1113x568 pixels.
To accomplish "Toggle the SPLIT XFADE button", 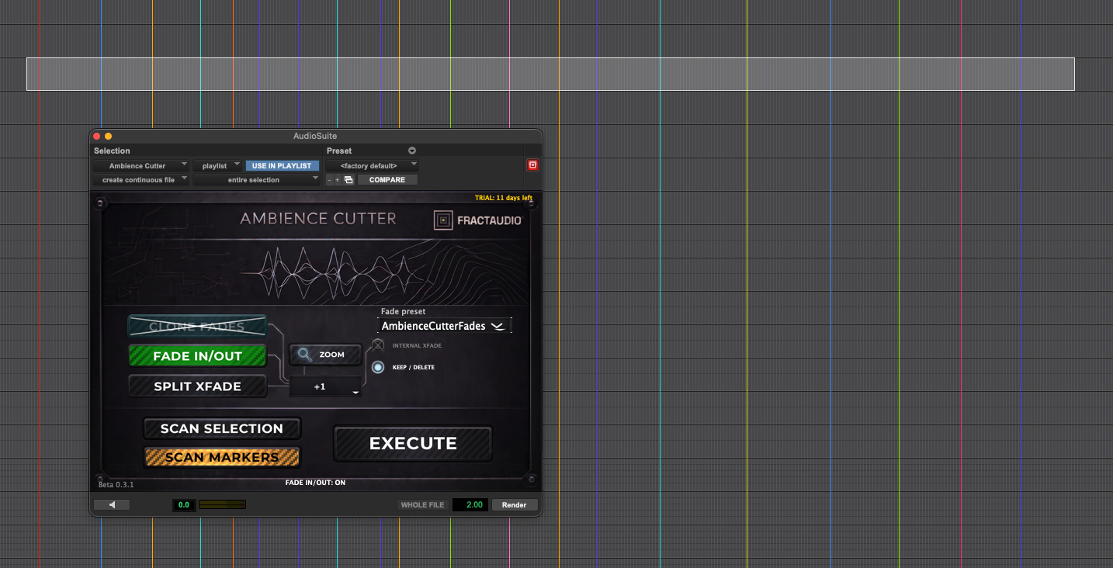I will click(197, 386).
